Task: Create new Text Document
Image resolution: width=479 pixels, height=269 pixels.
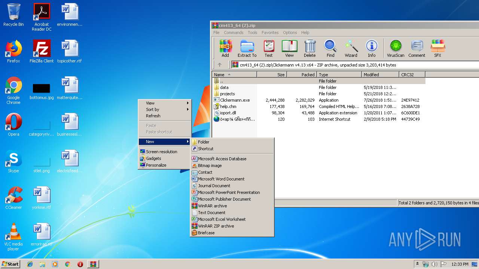Action: tap(232, 213)
